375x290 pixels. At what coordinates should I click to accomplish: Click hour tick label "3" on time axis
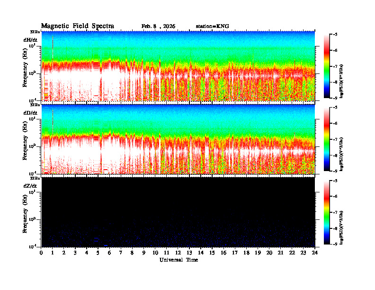click(76, 253)
